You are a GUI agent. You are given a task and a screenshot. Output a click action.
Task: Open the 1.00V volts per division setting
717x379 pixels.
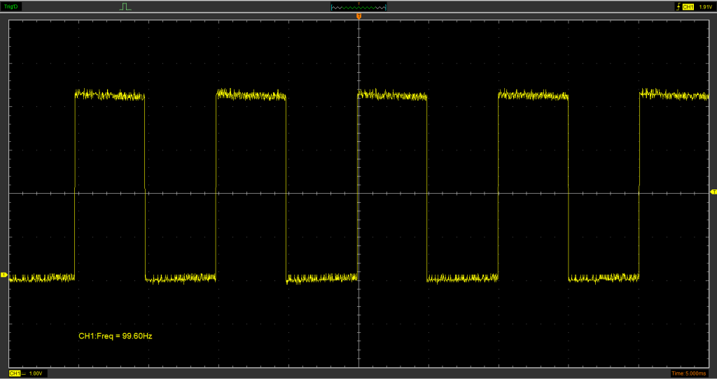click(36, 374)
